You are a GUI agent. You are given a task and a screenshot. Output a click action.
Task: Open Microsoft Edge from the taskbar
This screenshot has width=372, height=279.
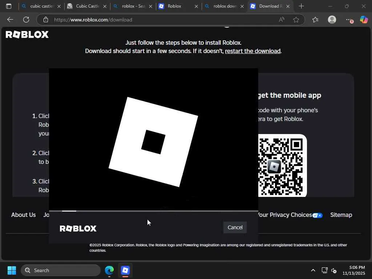tap(109, 270)
